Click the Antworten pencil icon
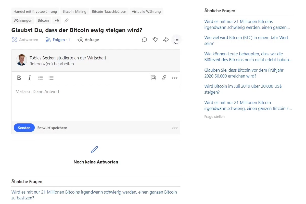The width and height of the screenshot is (306, 204). click(15, 40)
